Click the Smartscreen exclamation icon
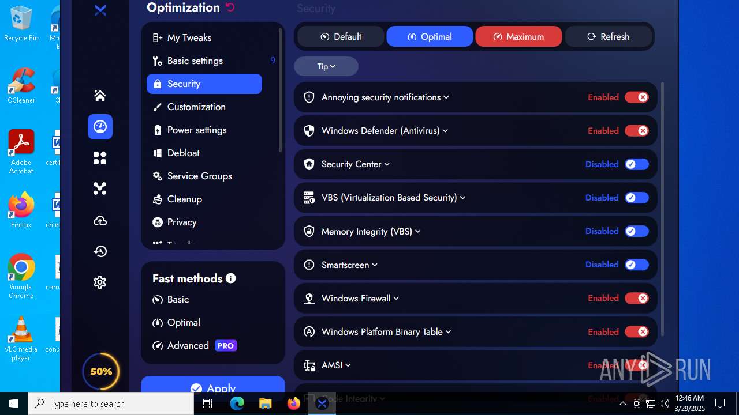Image resolution: width=739 pixels, height=415 pixels. pyautogui.click(x=309, y=265)
